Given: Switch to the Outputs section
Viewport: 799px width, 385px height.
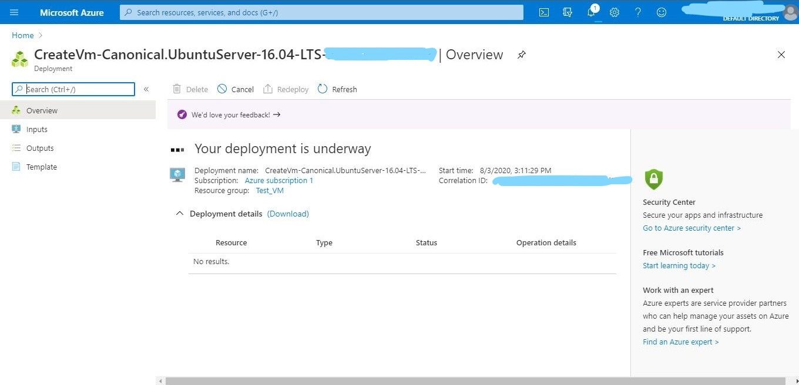Looking at the screenshot, I should click(39, 148).
